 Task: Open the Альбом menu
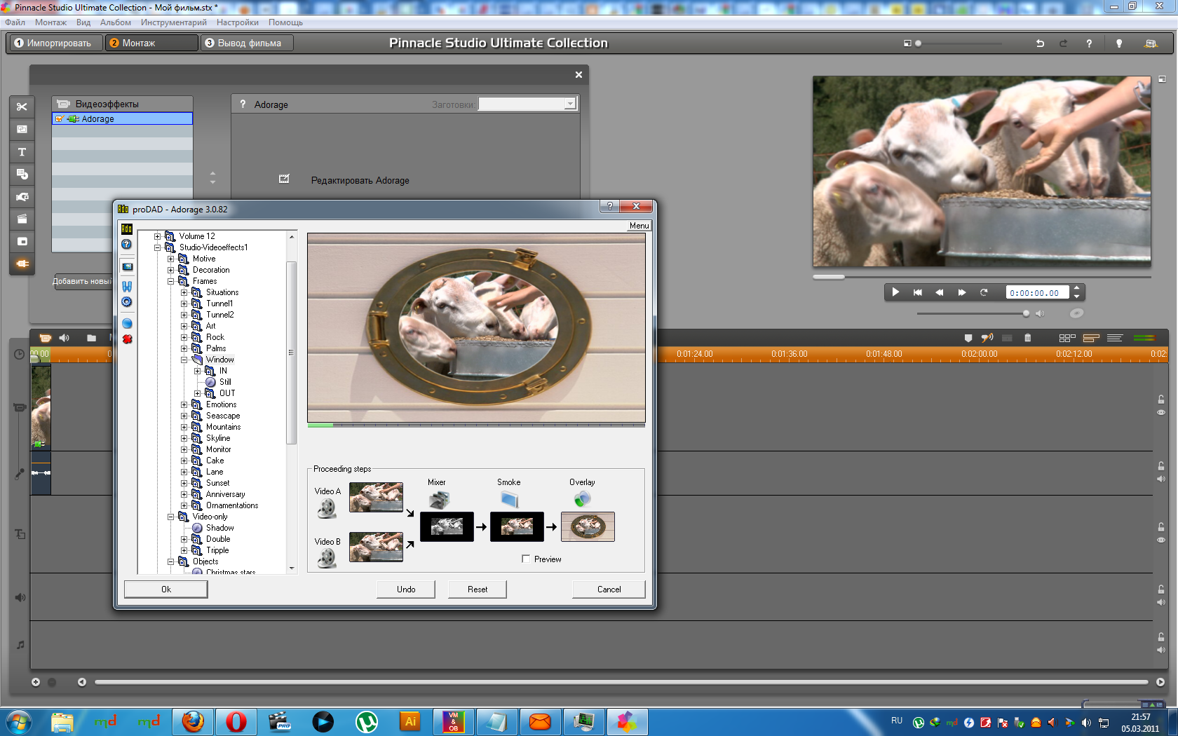(x=115, y=22)
